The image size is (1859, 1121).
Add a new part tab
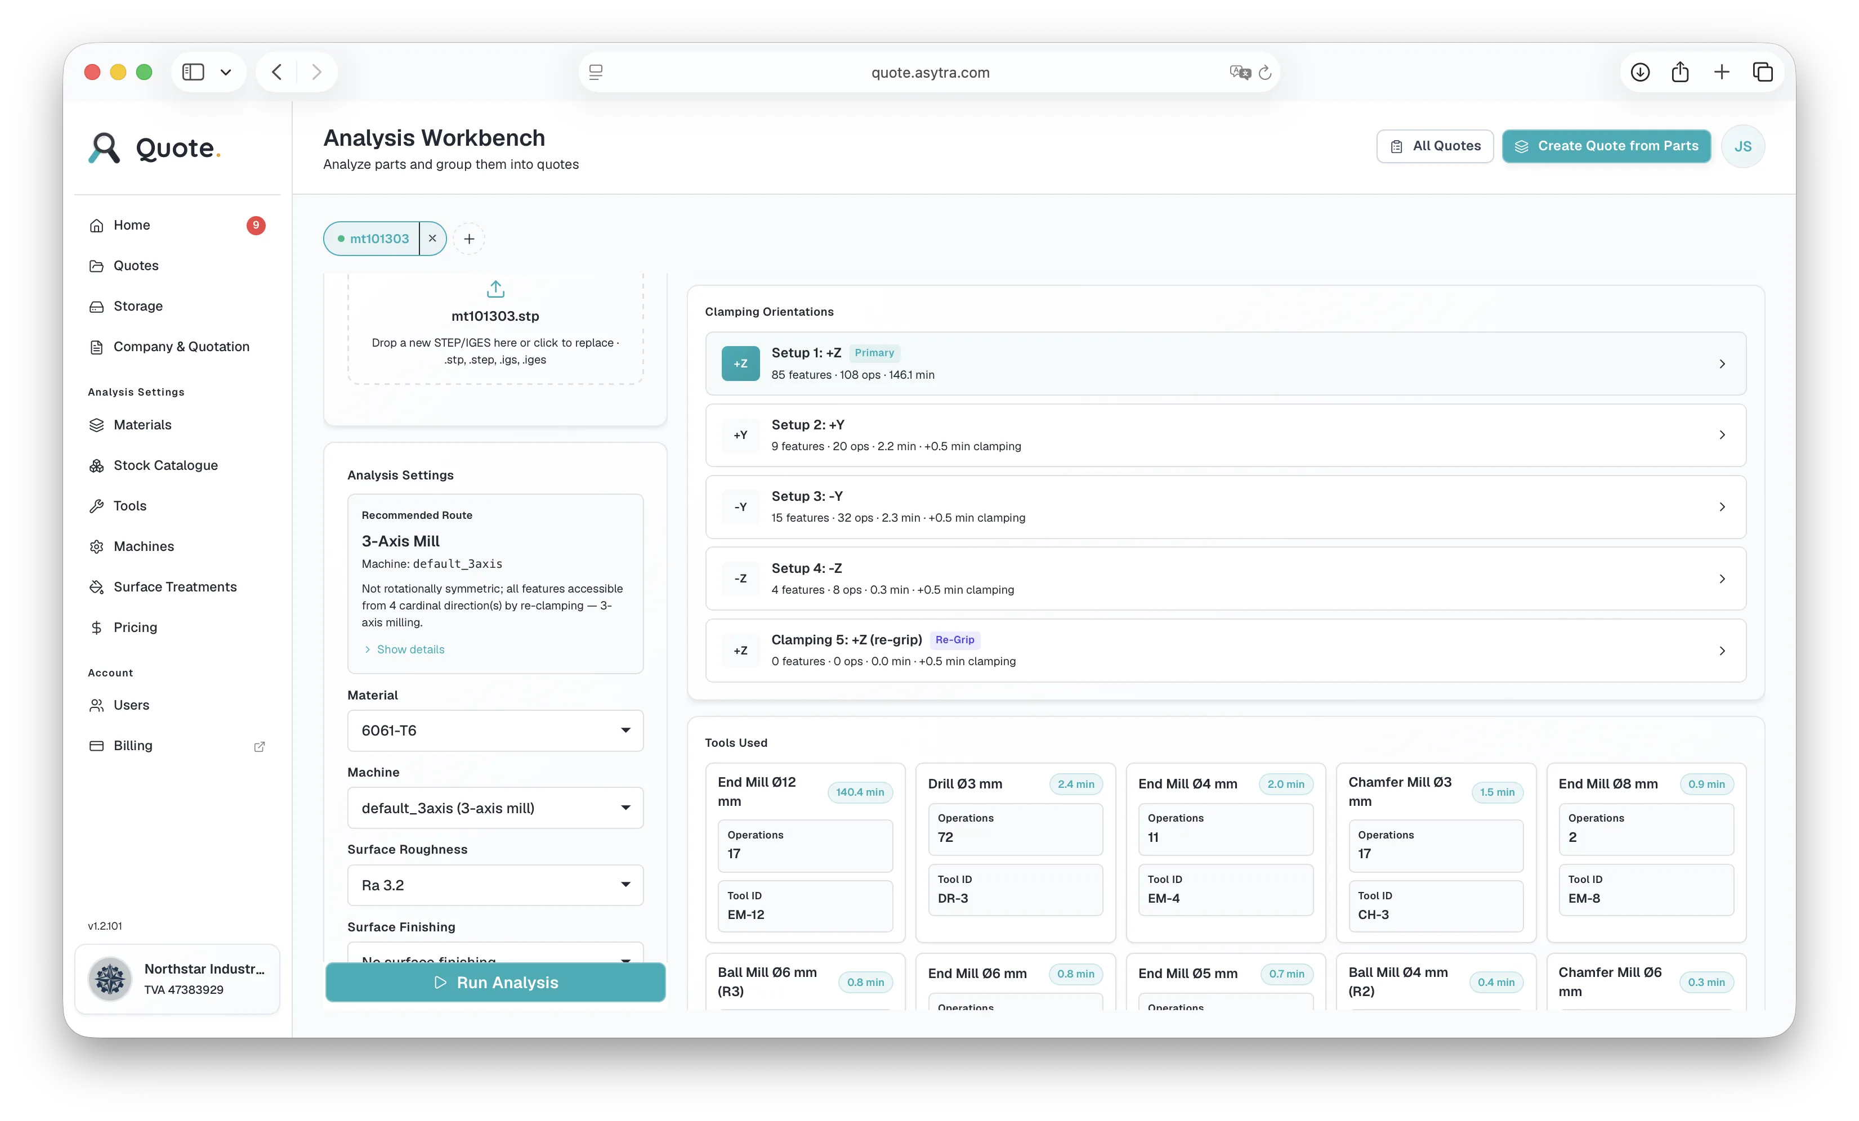click(x=470, y=239)
